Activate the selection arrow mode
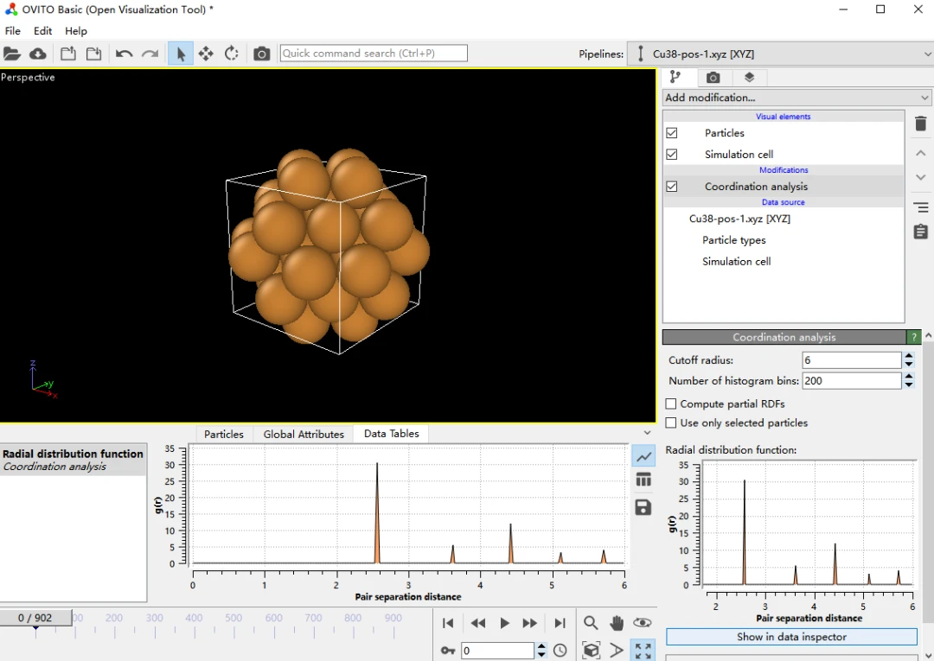This screenshot has width=934, height=661. pyautogui.click(x=181, y=54)
